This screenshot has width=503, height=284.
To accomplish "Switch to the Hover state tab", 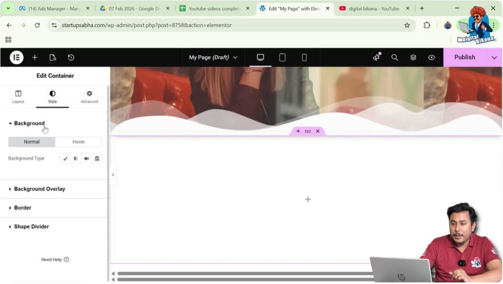I will click(x=79, y=142).
